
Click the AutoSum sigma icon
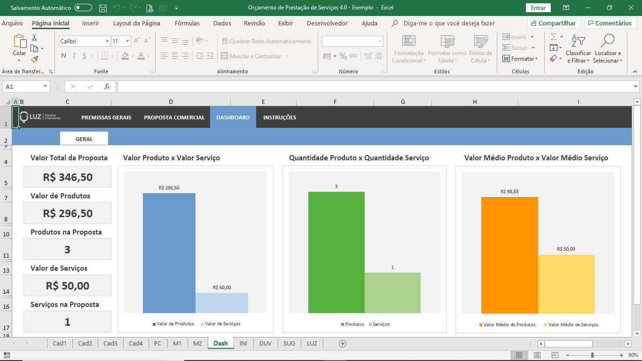(x=554, y=37)
